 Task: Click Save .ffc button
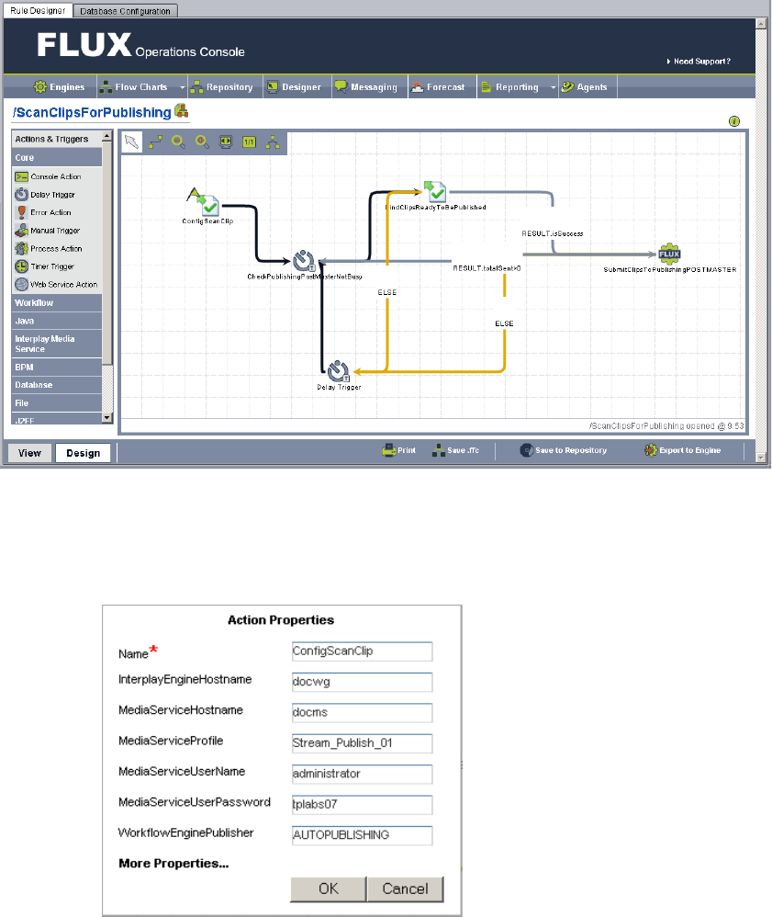[456, 450]
